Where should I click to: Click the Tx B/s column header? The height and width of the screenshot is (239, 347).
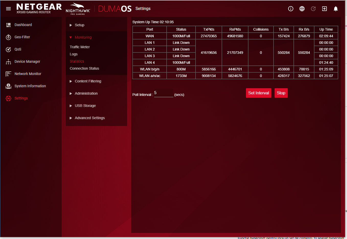tap(284, 29)
